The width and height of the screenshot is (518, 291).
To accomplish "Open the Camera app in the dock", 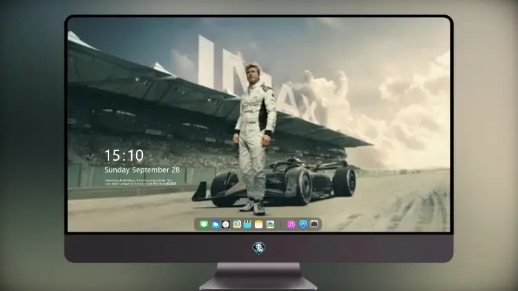I will [314, 224].
